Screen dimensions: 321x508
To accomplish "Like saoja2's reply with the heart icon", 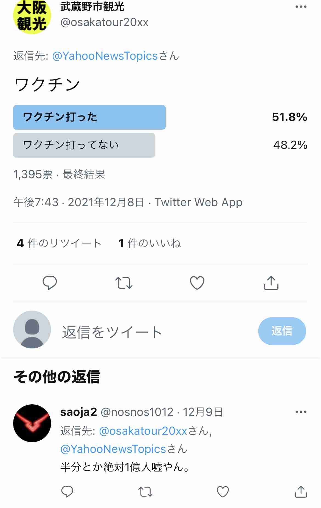I will click(x=223, y=492).
